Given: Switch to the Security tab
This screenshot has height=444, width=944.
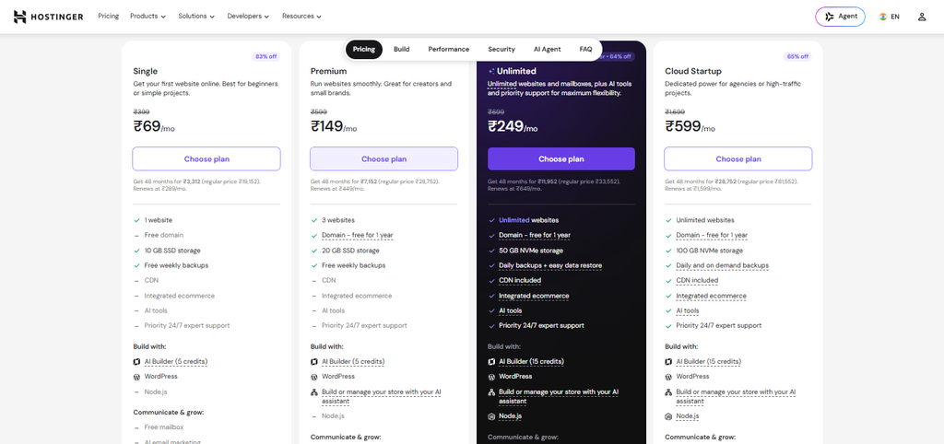Looking at the screenshot, I should (501, 50).
